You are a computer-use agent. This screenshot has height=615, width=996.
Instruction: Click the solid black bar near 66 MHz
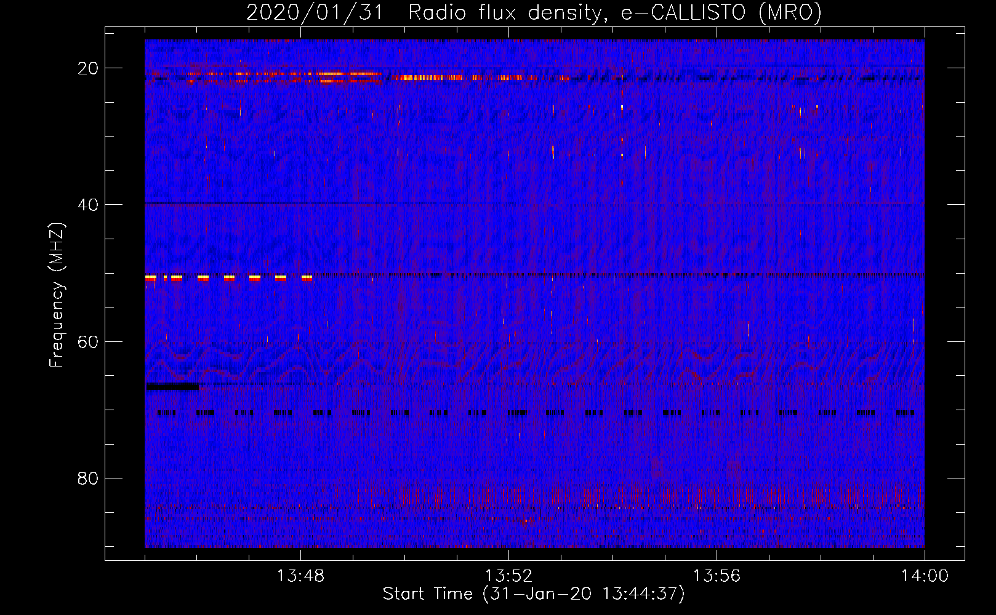172,386
